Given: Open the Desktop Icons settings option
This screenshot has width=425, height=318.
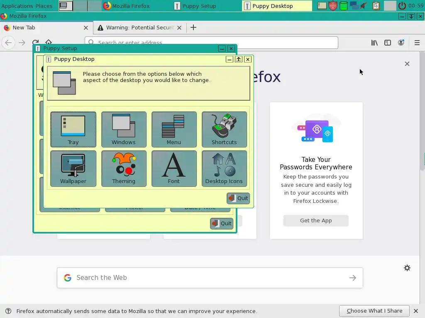Looking at the screenshot, I should point(224,169).
